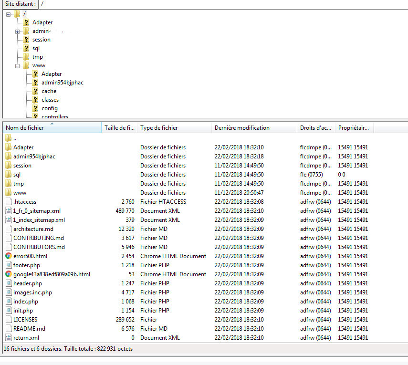
Task: Sort by Dernière modification column header
Action: 254,128
